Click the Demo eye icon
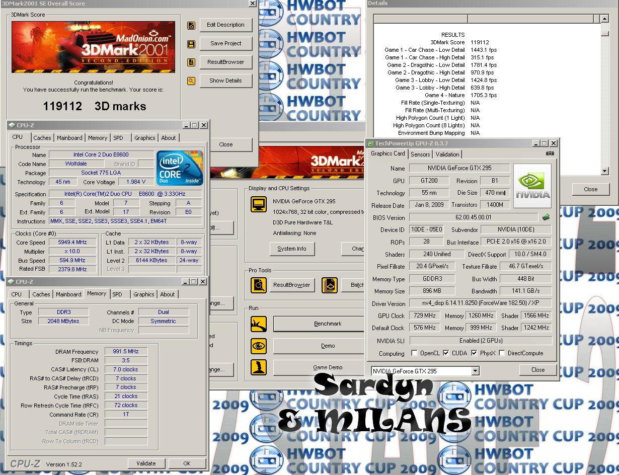The image size is (619, 475). (x=259, y=346)
